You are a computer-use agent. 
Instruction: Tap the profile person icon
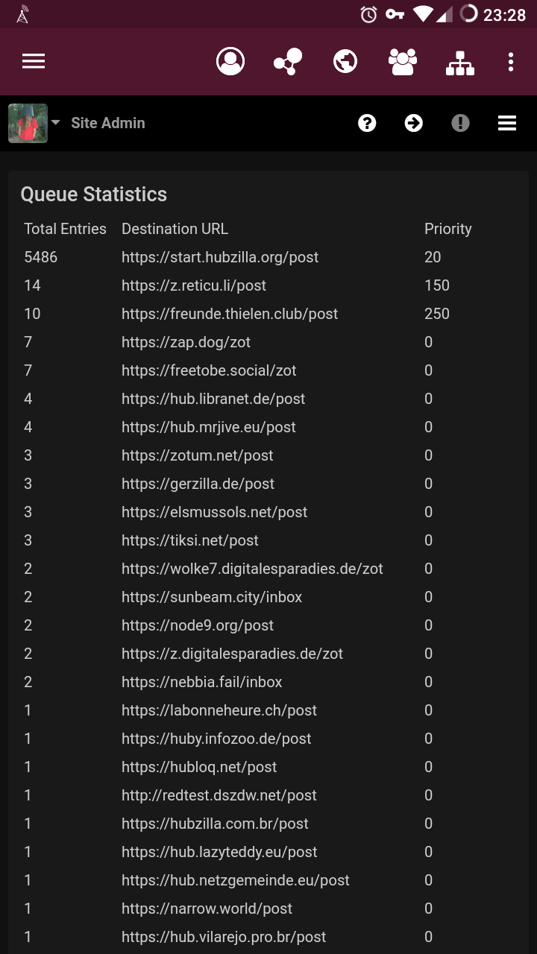(230, 61)
